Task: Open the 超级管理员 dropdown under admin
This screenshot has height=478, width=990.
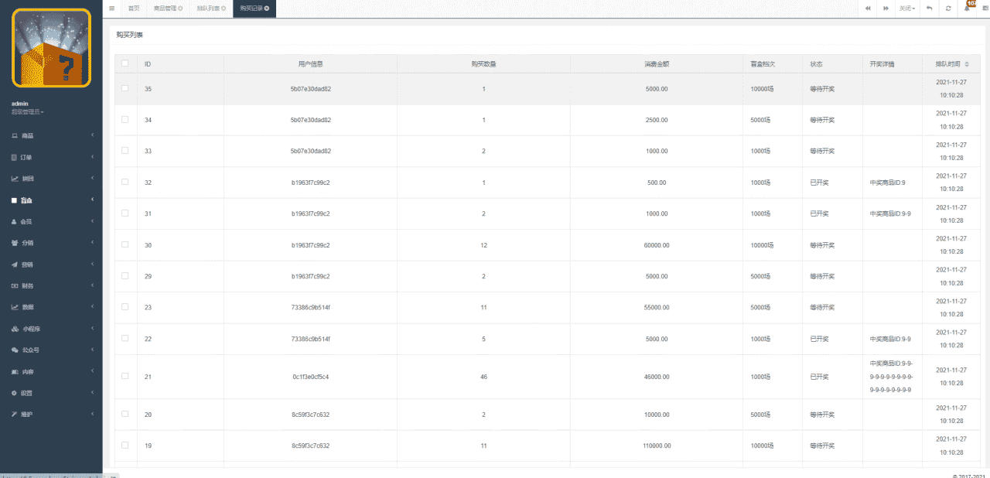Action: tap(27, 112)
